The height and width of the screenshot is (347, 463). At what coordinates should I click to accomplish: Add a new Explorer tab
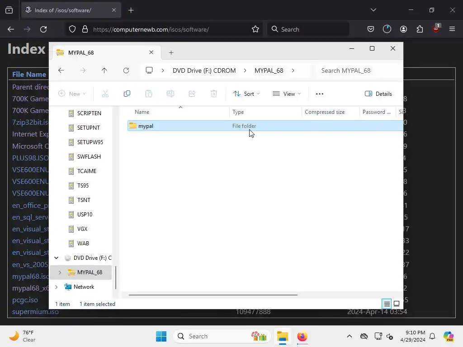click(171, 52)
